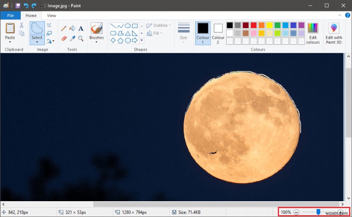Choose the Text tool

click(x=81, y=29)
